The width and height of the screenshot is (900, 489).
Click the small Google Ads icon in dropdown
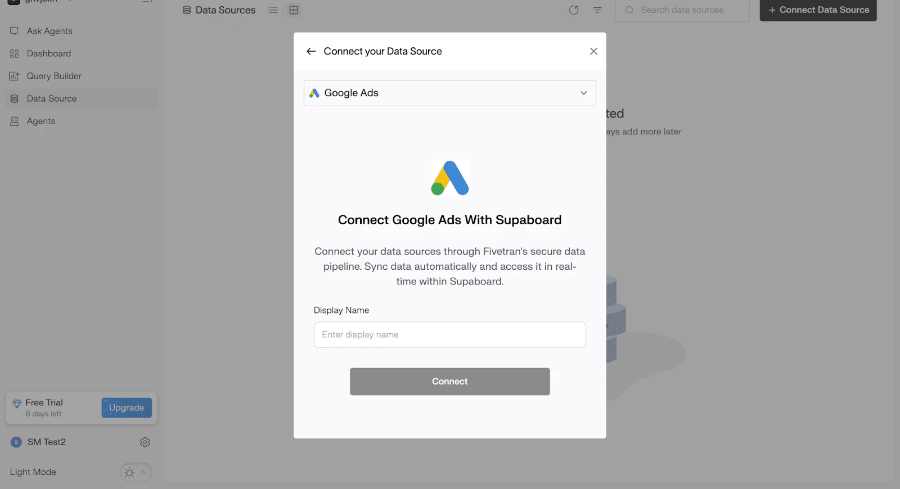pyautogui.click(x=314, y=93)
